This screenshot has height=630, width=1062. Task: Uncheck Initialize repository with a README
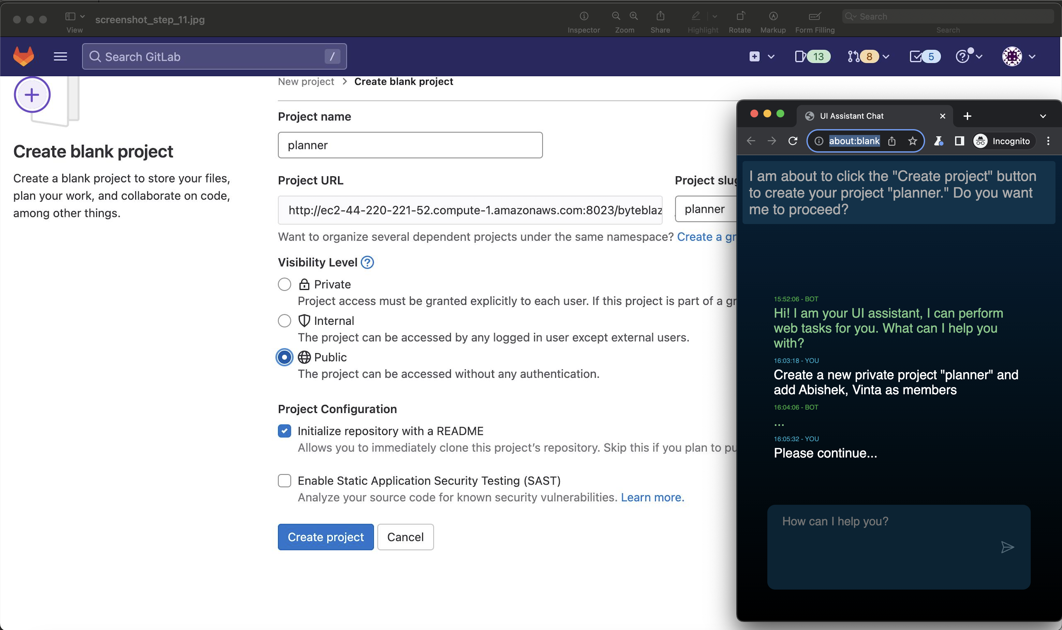click(284, 431)
